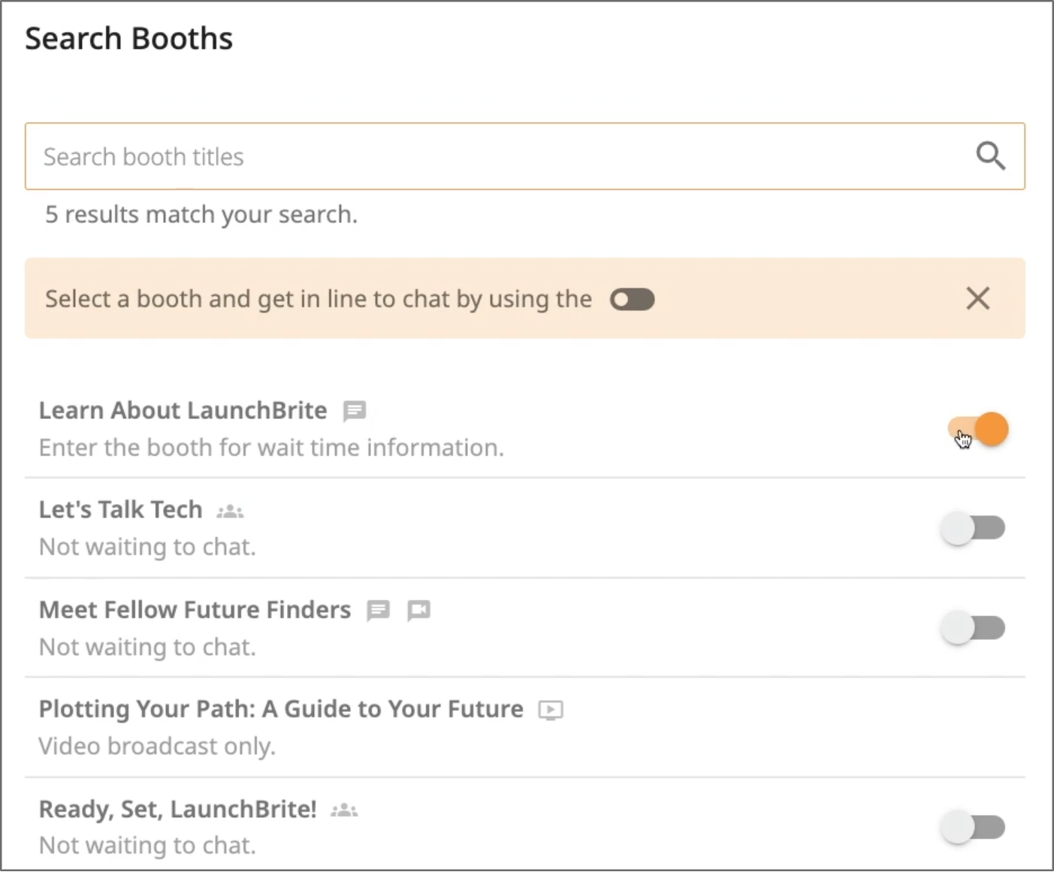Click 'Video broadcast only.' text

tap(157, 747)
